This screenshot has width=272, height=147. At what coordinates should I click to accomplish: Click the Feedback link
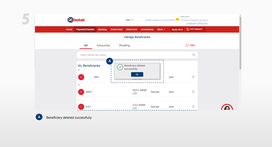click(191, 23)
